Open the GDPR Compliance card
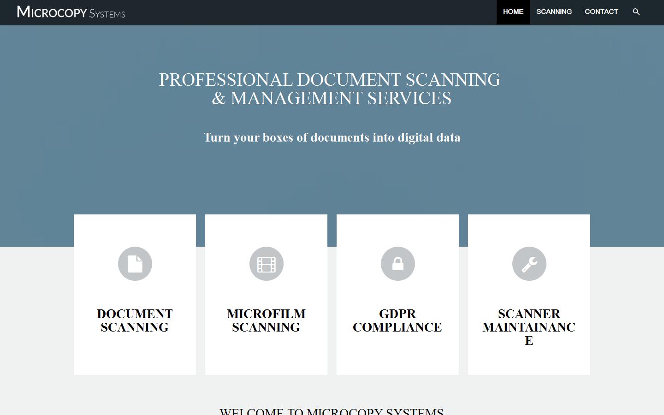Image resolution: width=664 pixels, height=415 pixels. coord(397,294)
